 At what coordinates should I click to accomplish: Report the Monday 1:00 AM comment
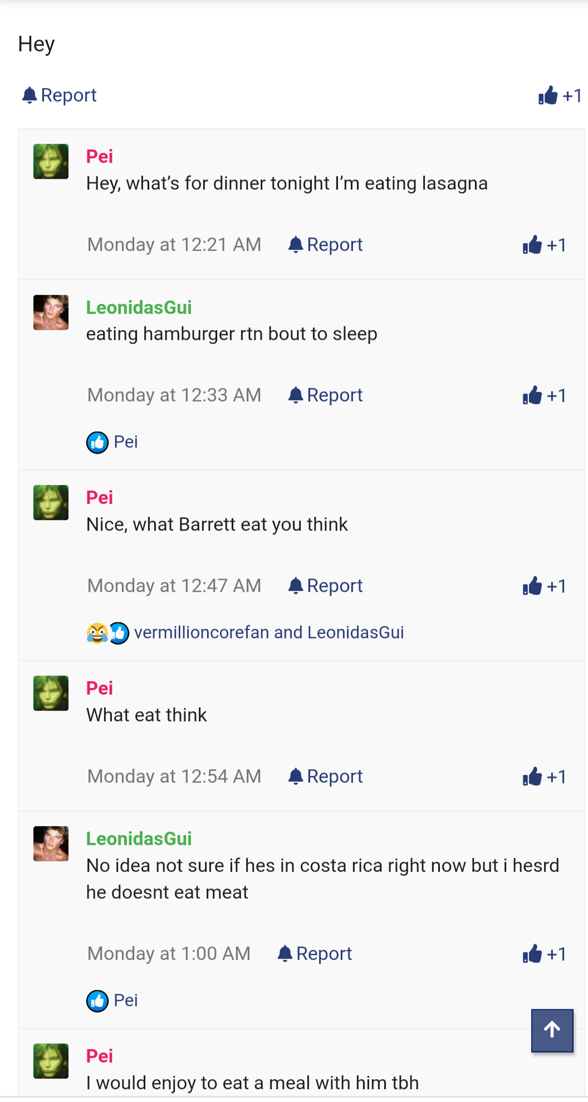pos(315,954)
